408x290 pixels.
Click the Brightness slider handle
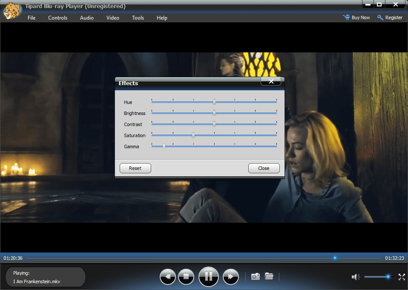(214, 113)
